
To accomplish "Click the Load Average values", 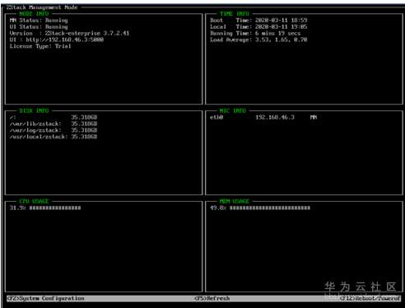I will pos(282,40).
